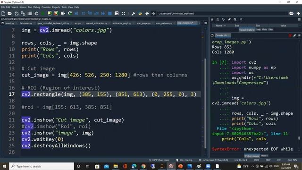Run the current cell
This screenshot has width=302, height=170.
[50, 14]
